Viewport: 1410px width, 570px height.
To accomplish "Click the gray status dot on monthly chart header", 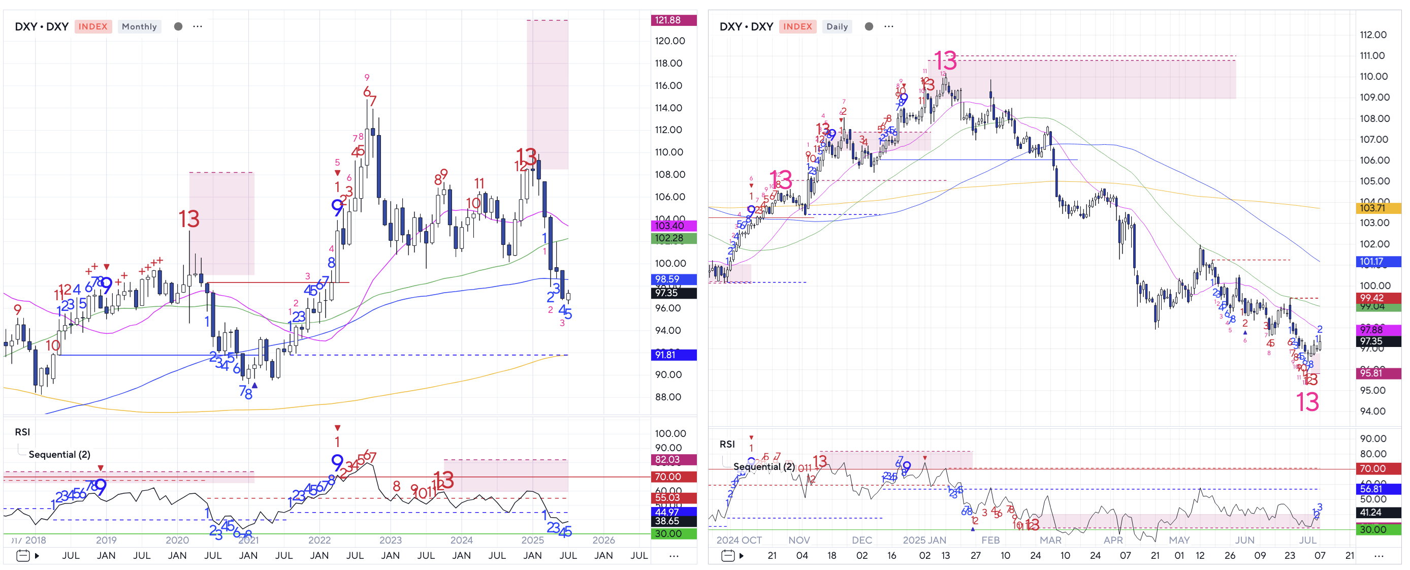I will pyautogui.click(x=178, y=26).
